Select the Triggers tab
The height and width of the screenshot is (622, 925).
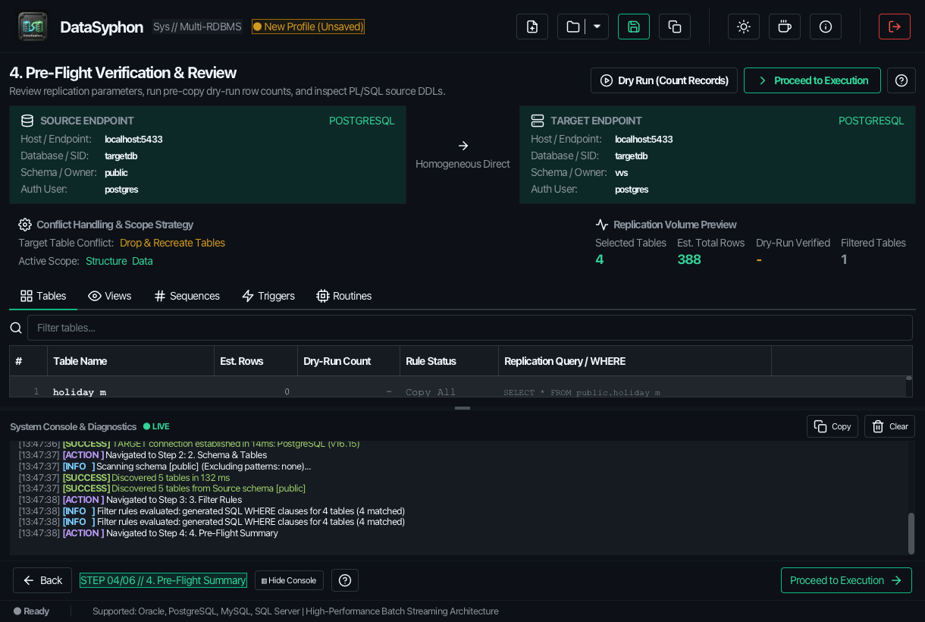(x=268, y=296)
